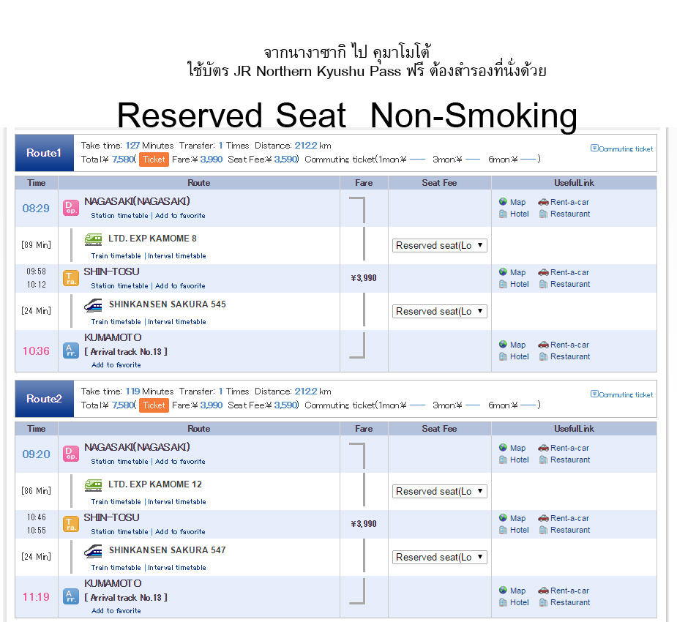Click the pink Dep. icon in Route2
The image size is (677, 622).
pyautogui.click(x=71, y=454)
